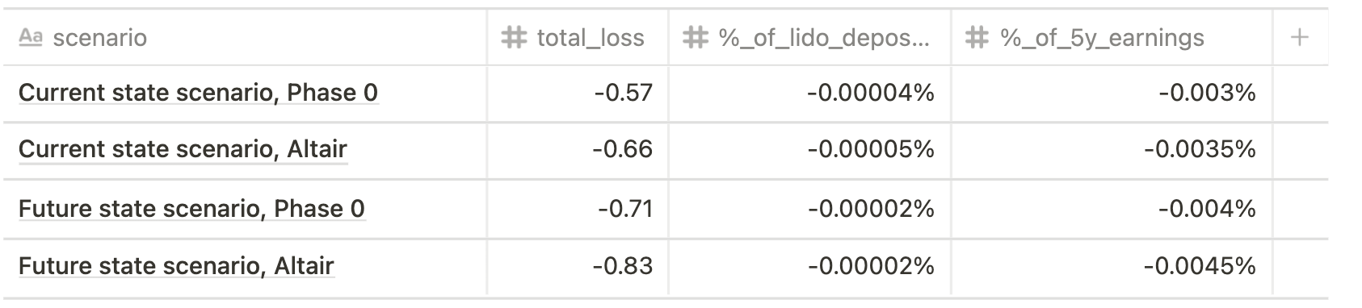Click the number icon beside total_loss

(514, 37)
